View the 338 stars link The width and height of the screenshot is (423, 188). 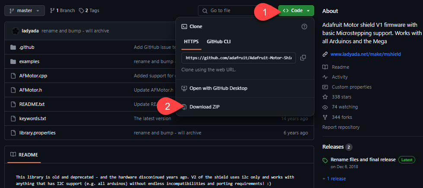(x=341, y=97)
